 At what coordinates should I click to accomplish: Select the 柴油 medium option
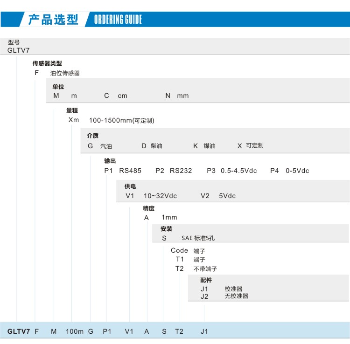point(156,146)
